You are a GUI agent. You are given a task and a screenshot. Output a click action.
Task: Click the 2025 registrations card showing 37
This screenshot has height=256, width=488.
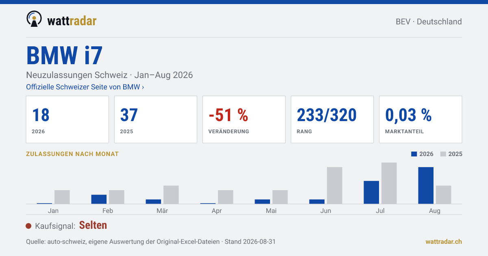click(156, 119)
